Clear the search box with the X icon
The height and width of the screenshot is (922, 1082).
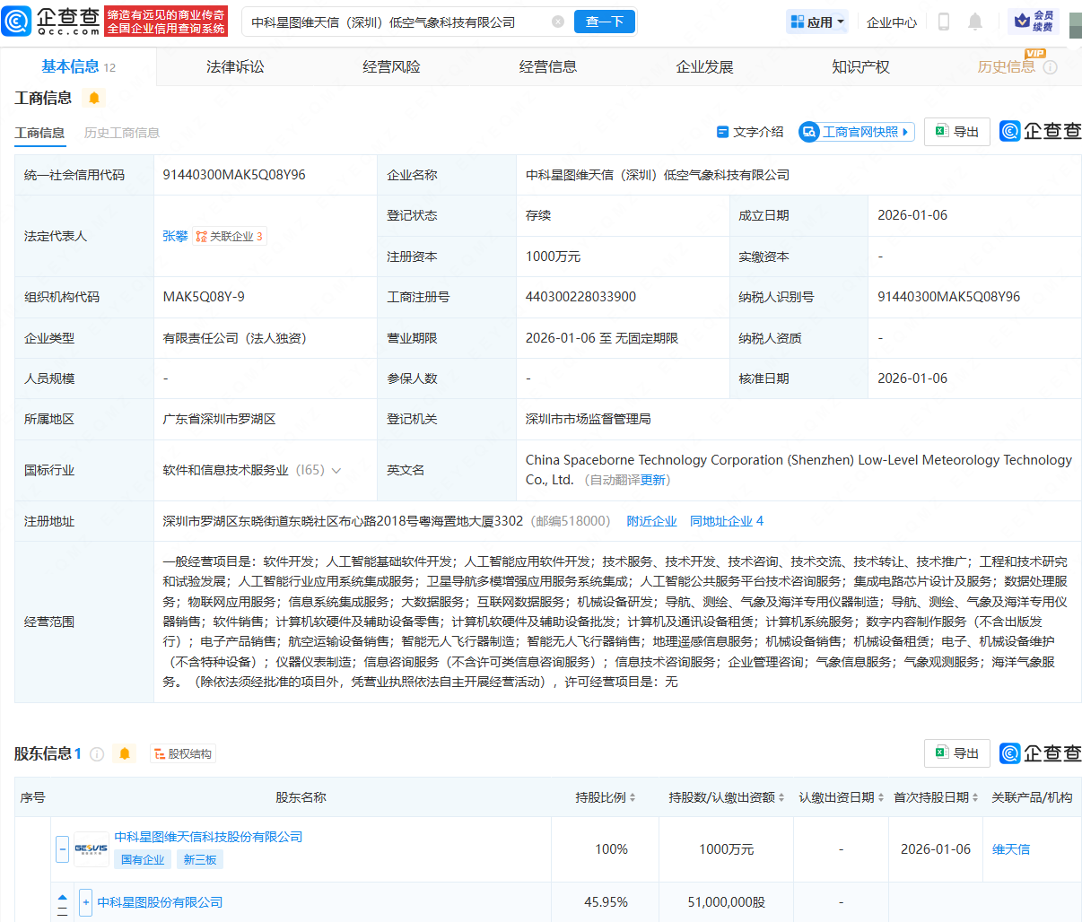click(558, 22)
